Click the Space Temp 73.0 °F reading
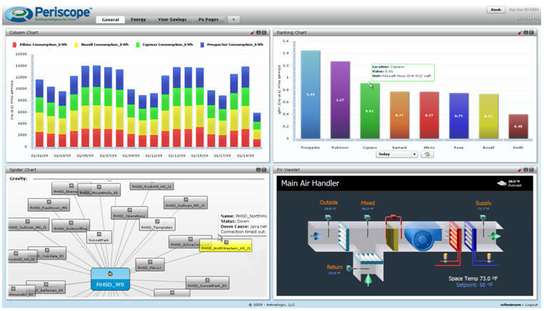Screen dimensions: 544x311 pyautogui.click(x=473, y=278)
